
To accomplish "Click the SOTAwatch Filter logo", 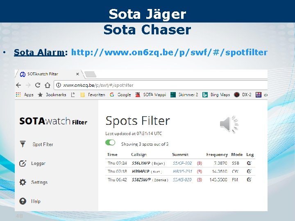I will point(53,121).
